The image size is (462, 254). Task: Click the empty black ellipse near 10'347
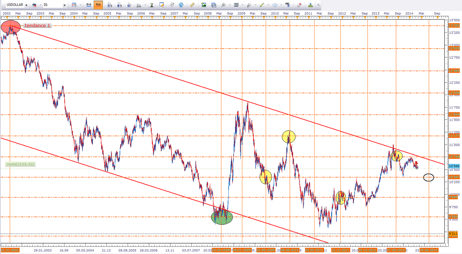tap(428, 177)
